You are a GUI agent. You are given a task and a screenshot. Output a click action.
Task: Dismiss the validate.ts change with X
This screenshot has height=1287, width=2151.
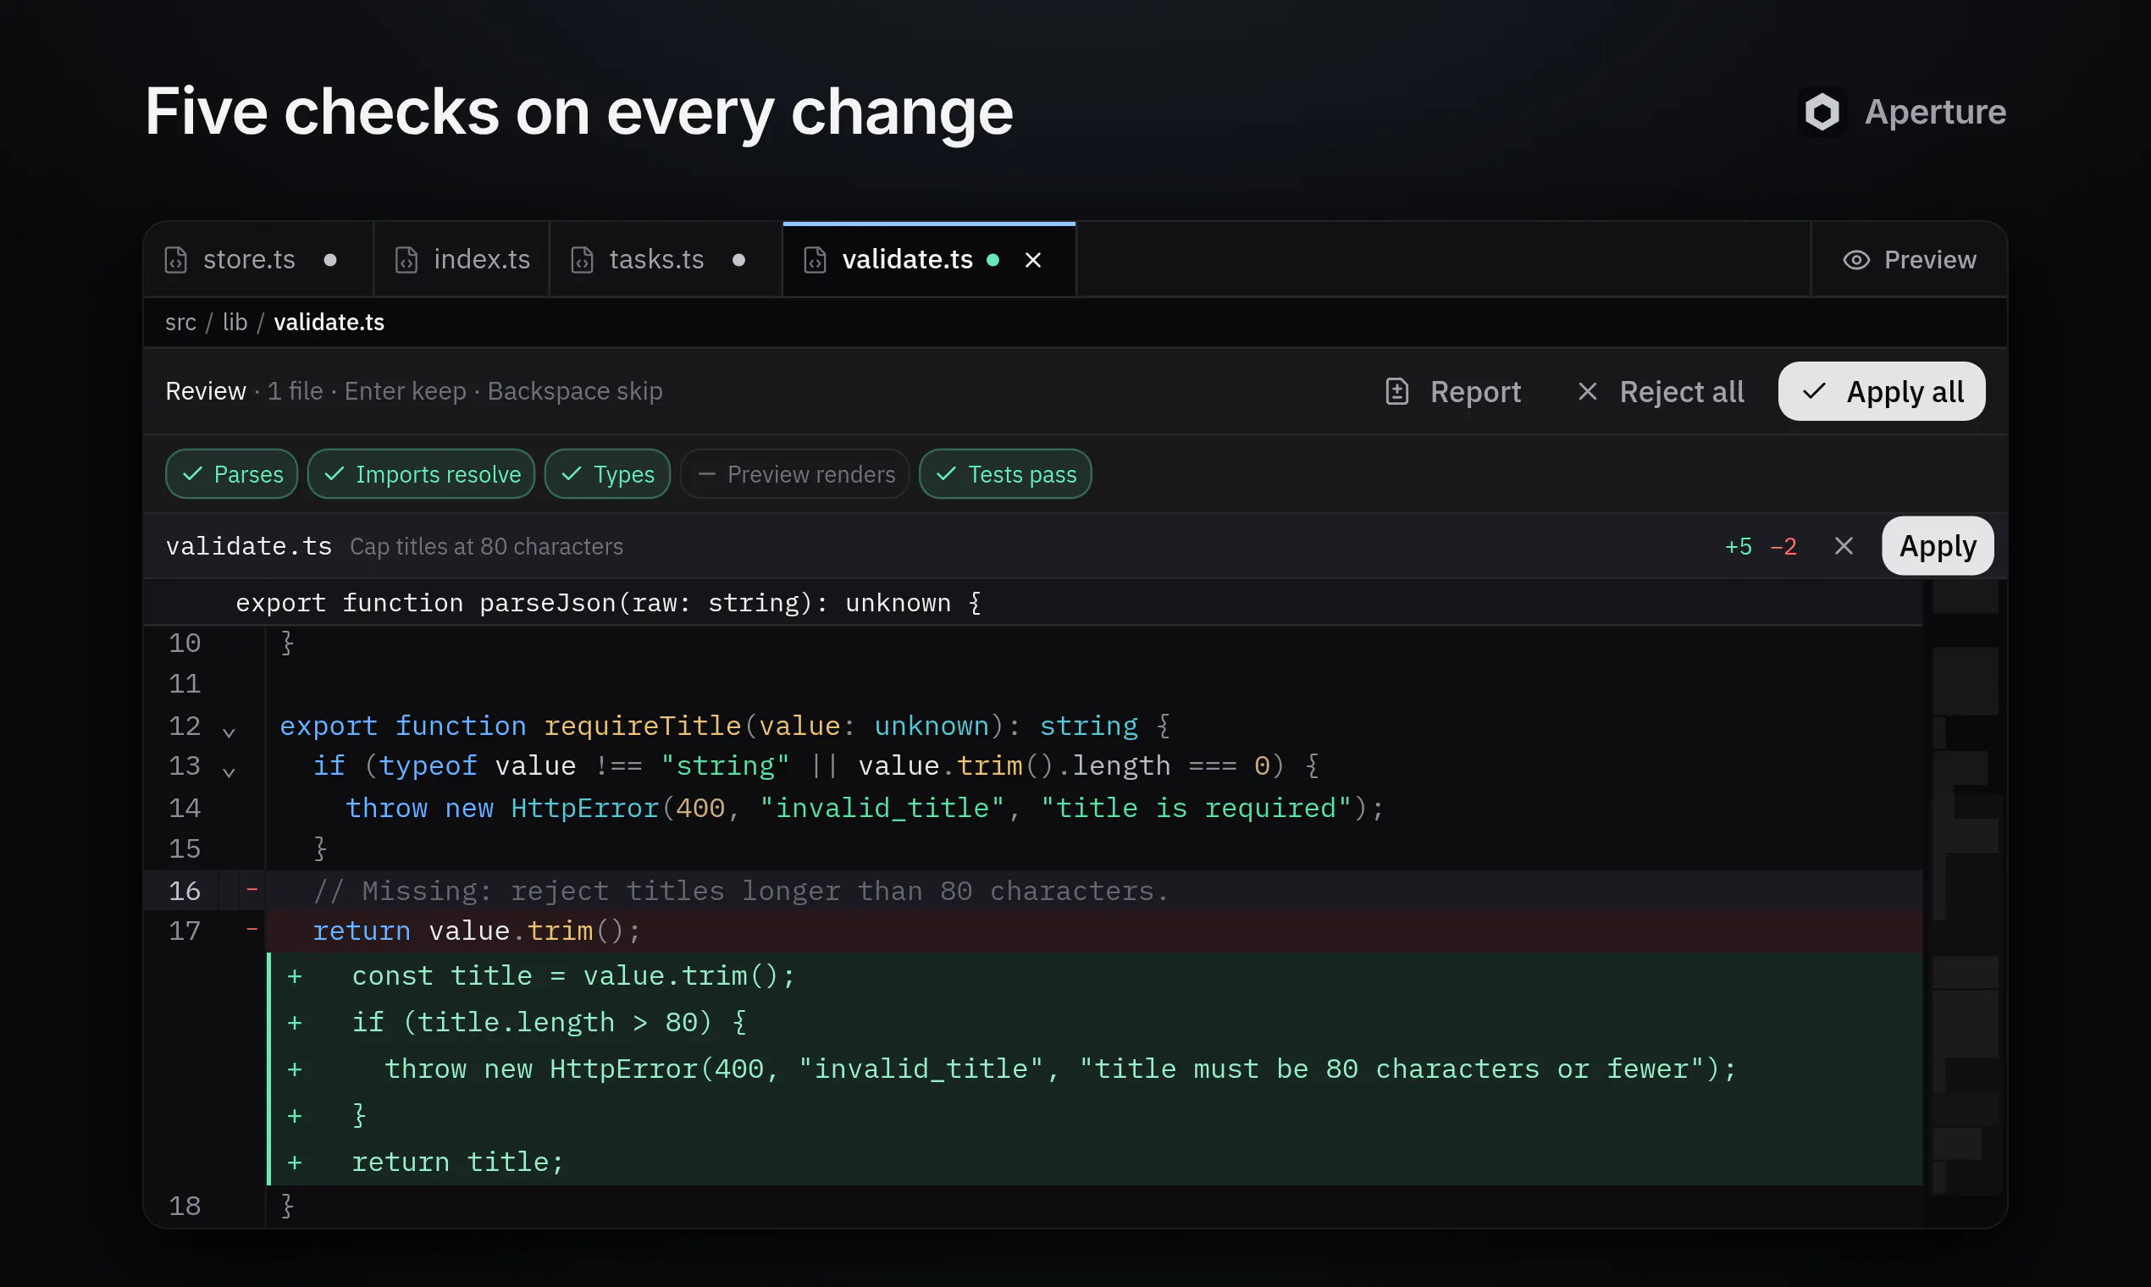click(1843, 545)
